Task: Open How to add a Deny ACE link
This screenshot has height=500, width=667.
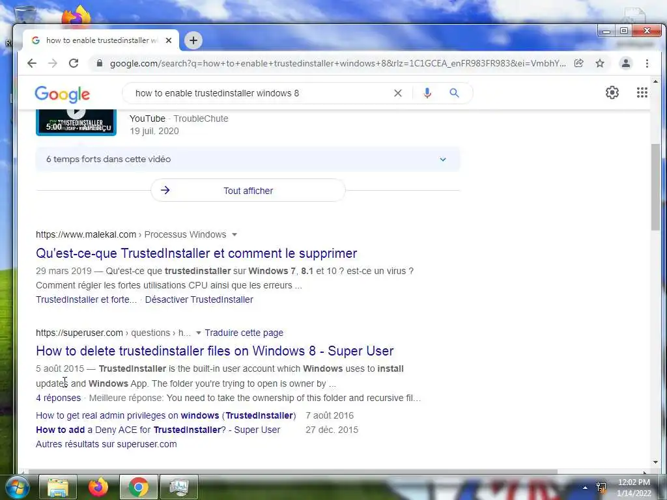Action: 158,430
